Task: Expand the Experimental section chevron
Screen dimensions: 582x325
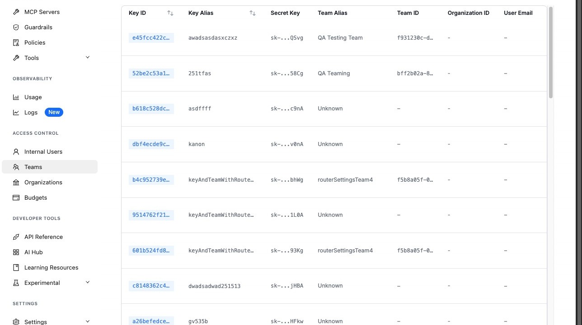Action: [x=88, y=282]
